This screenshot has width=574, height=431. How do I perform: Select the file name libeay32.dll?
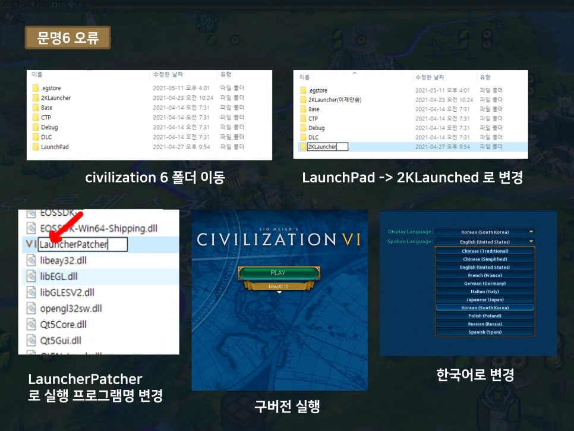[64, 260]
